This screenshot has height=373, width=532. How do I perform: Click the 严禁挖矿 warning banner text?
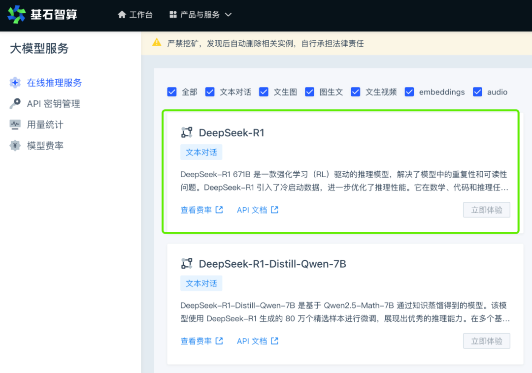(266, 43)
